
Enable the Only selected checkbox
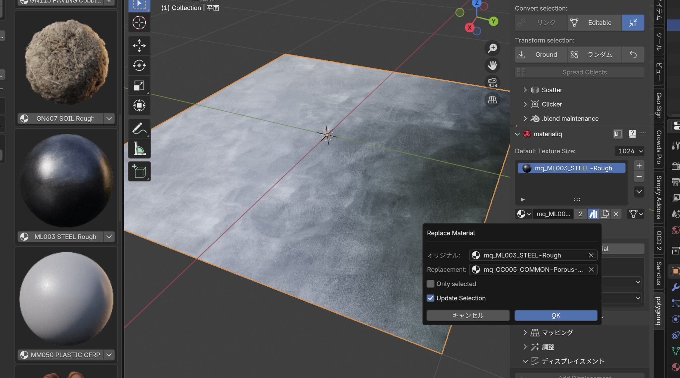pyautogui.click(x=431, y=284)
